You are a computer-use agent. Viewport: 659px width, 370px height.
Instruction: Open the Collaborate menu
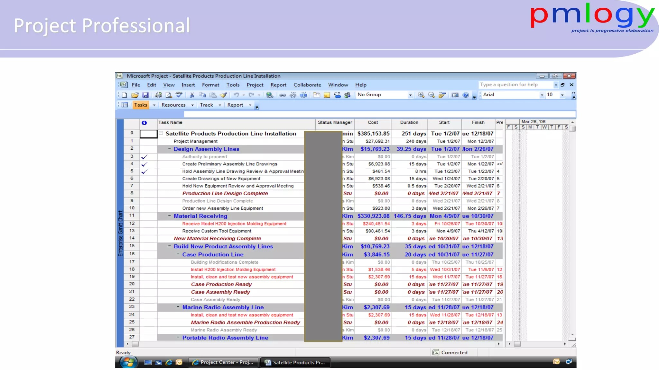[x=307, y=85]
